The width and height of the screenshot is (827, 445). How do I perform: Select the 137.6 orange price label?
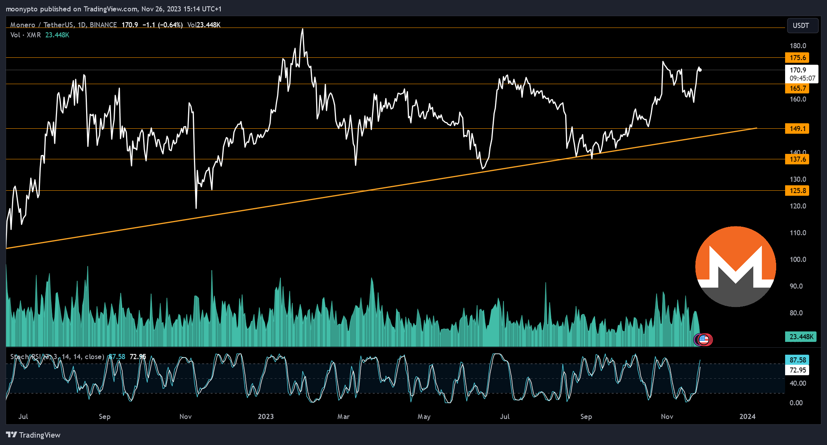tap(797, 159)
